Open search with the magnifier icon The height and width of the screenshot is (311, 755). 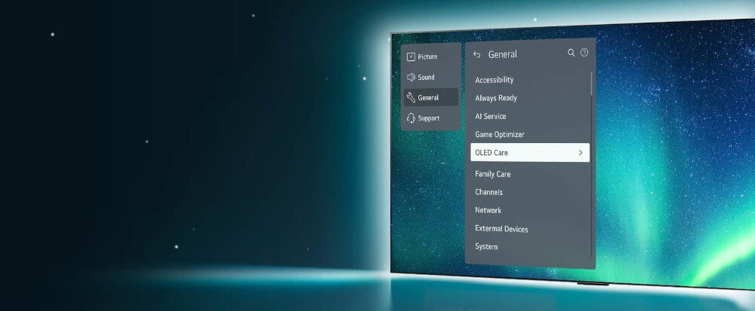pyautogui.click(x=572, y=53)
